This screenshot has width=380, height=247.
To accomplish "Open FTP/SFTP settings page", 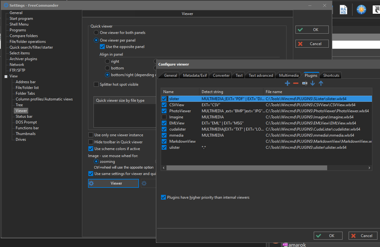I will [17, 70].
